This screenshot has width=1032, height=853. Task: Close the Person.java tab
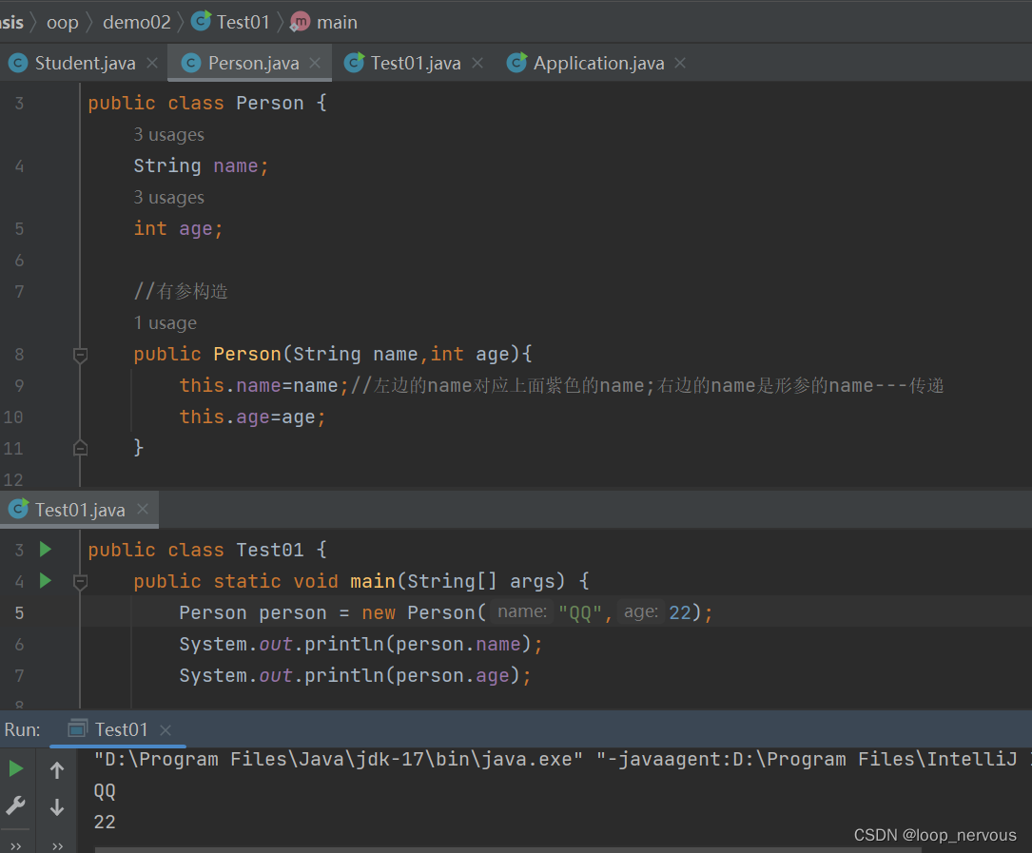click(x=315, y=63)
